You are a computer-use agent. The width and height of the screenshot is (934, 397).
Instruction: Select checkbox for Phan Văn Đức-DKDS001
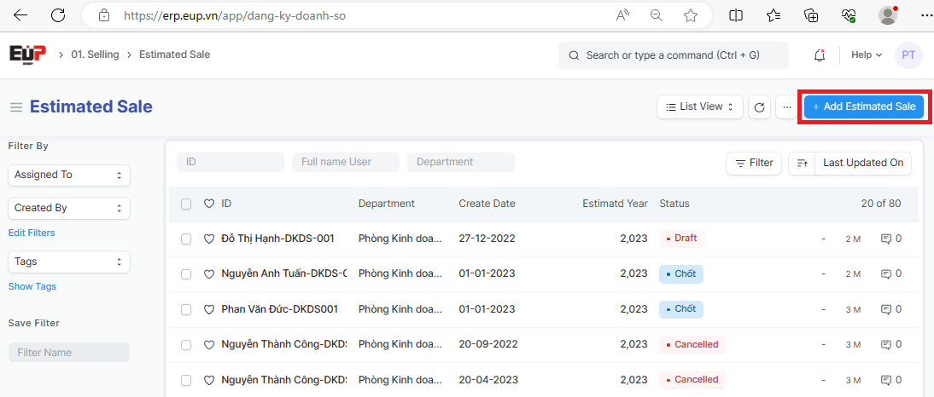click(186, 309)
